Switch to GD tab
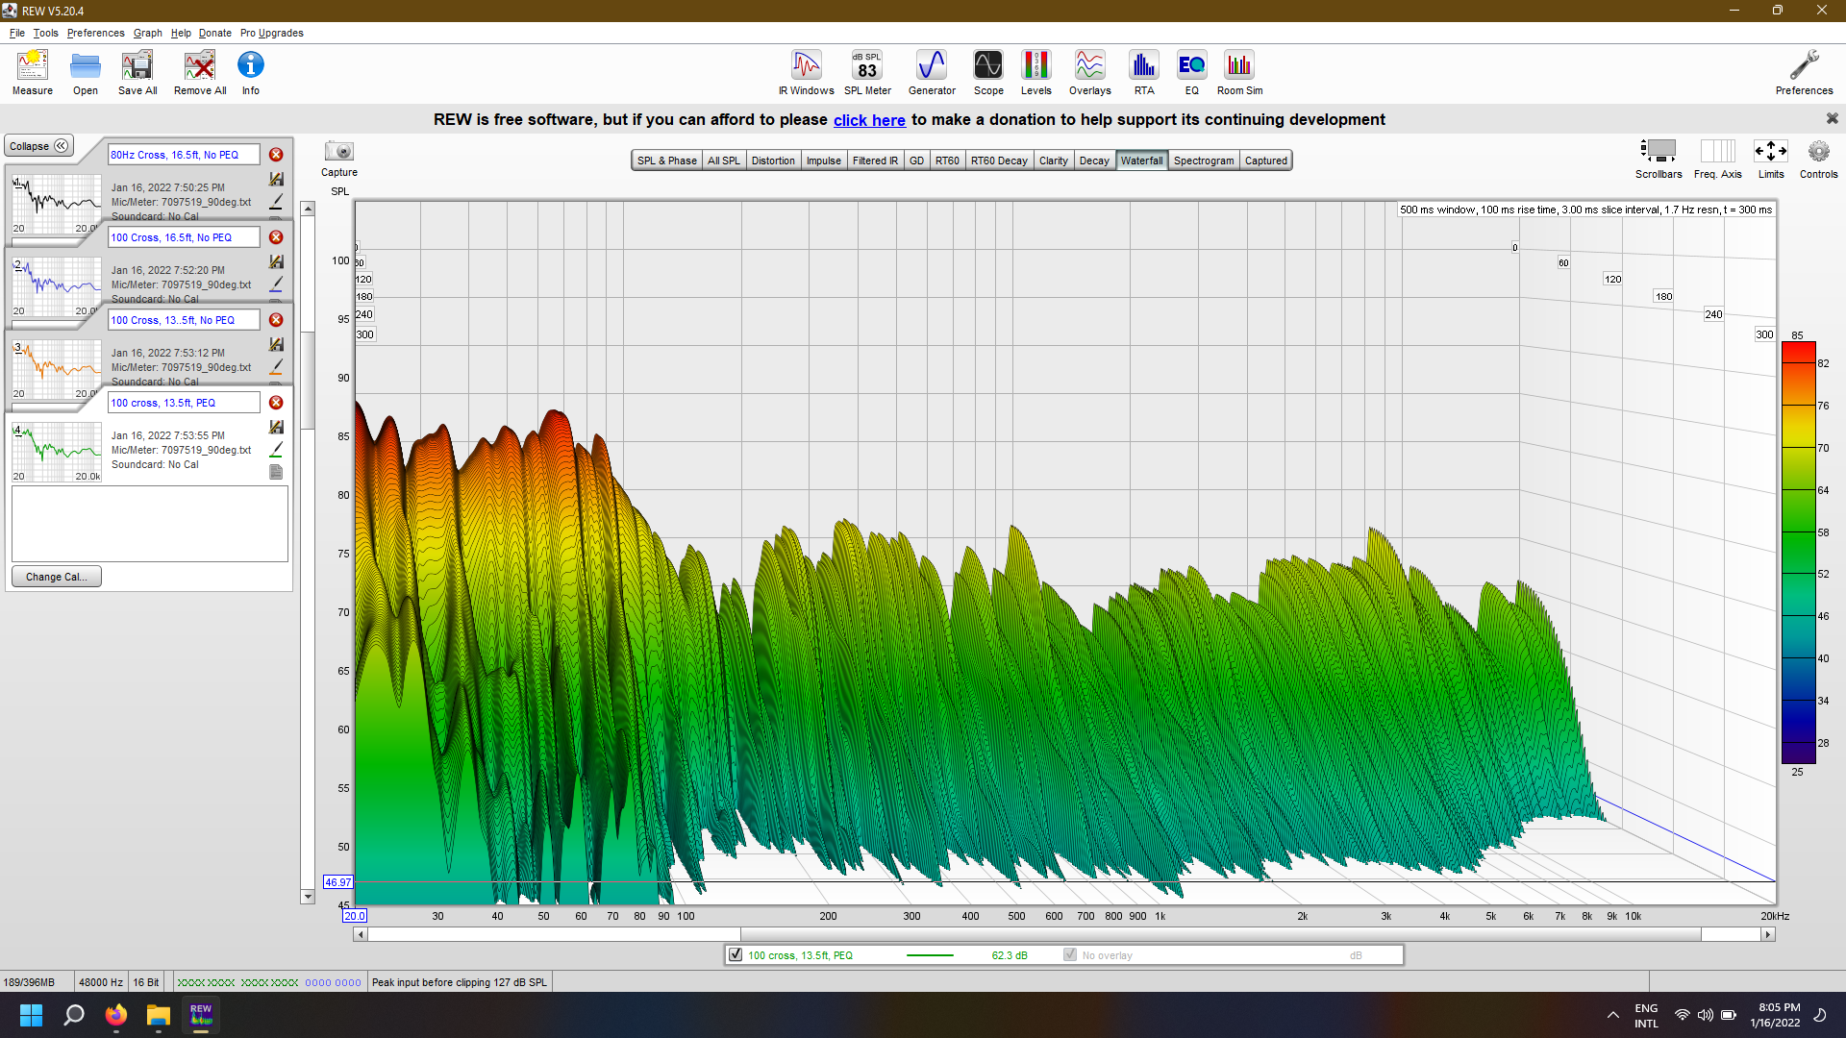This screenshot has height=1038, width=1846. [x=916, y=161]
